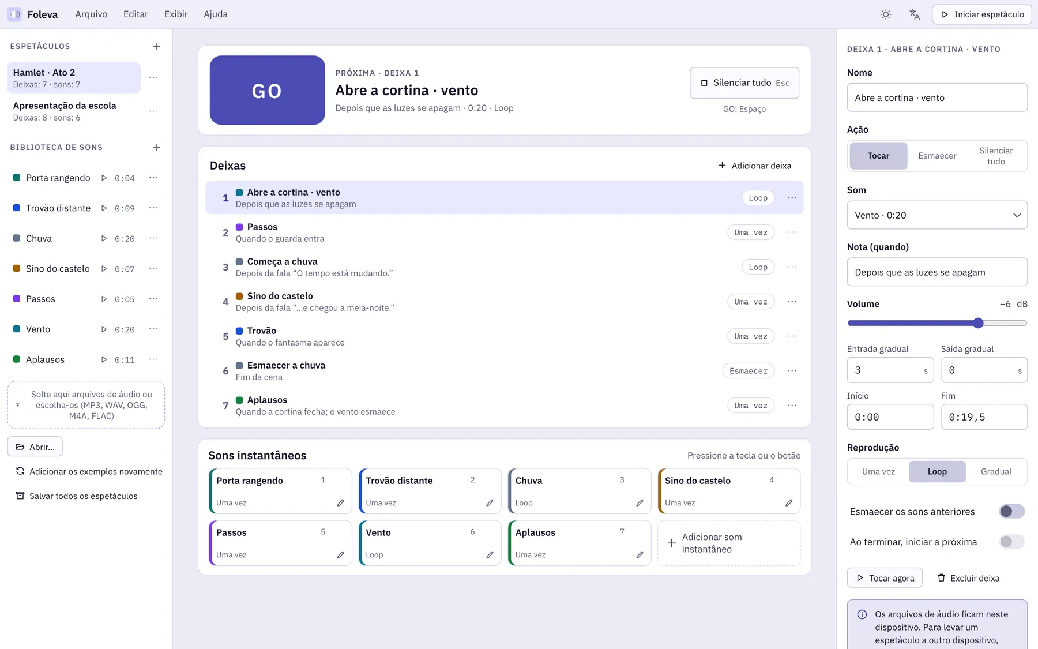The image size is (1038, 649).
Task: Open the Arquivo menu
Action: point(91,14)
